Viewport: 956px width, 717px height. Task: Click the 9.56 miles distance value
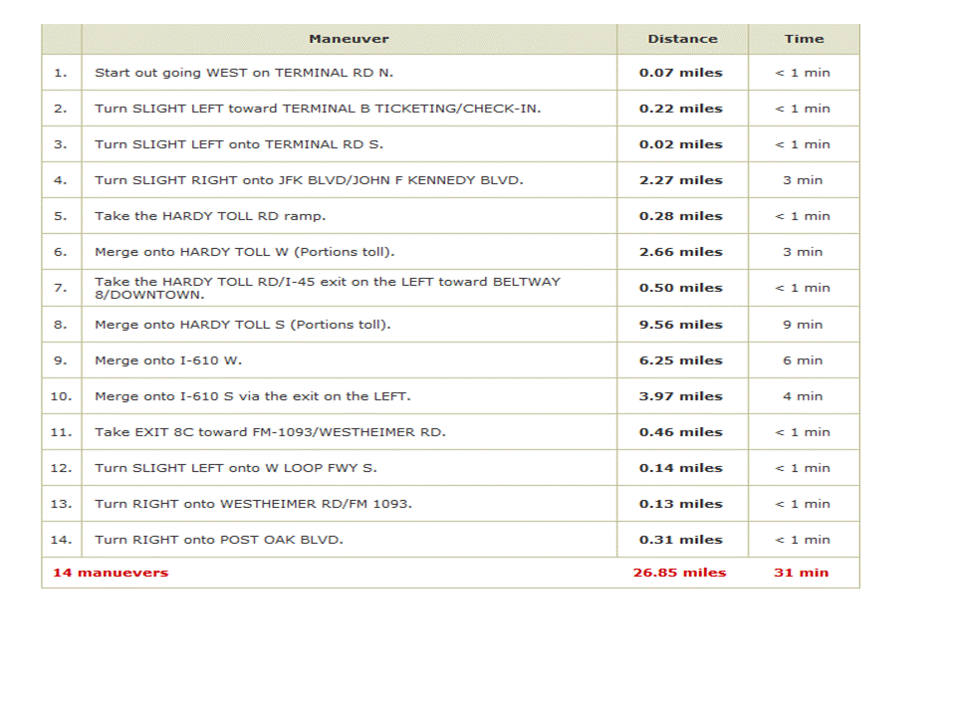[x=681, y=325]
